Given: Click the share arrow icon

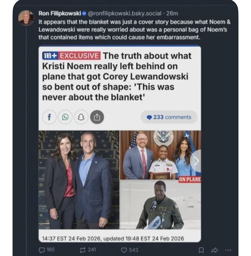Looking at the screenshot, I should [215, 250].
